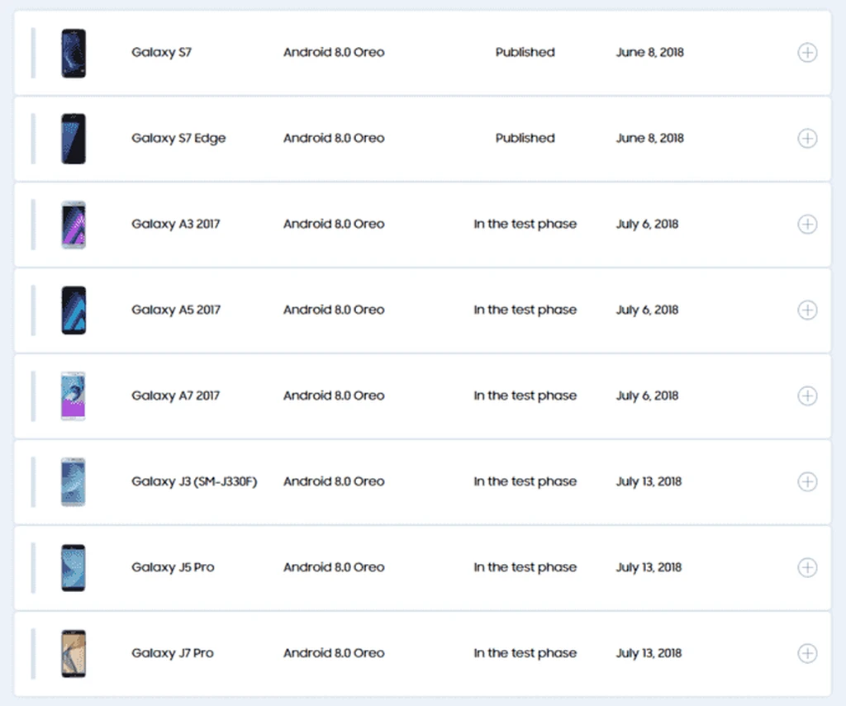Click the Galaxy S7 phone thumbnail
Image resolution: width=846 pixels, height=706 pixels.
tap(74, 53)
